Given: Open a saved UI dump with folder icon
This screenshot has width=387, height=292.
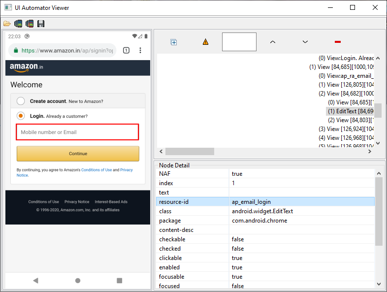Looking at the screenshot, I should tap(7, 24).
